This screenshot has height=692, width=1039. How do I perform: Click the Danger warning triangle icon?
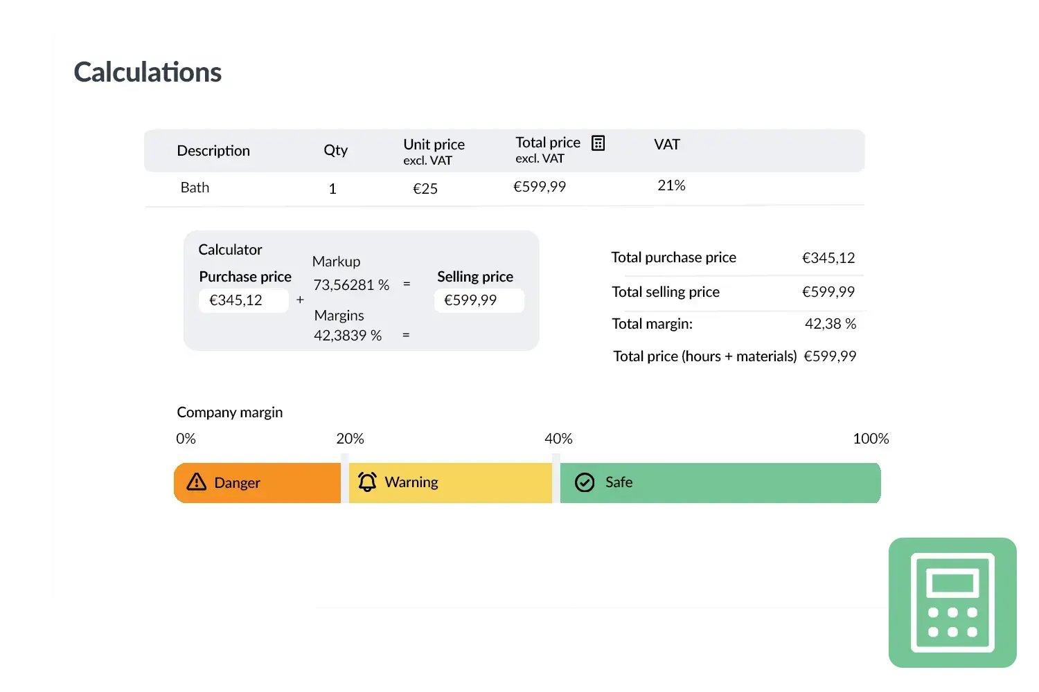point(197,482)
